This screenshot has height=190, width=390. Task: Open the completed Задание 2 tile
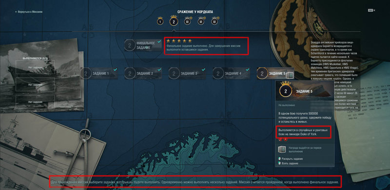143,74
